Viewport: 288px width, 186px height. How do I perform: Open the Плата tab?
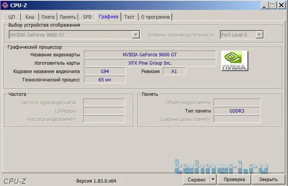point(48,17)
